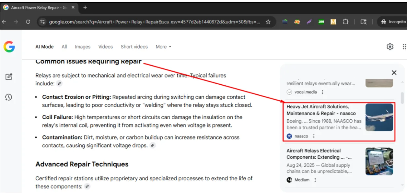Open the browser Extensions puzzle icon

(345, 22)
